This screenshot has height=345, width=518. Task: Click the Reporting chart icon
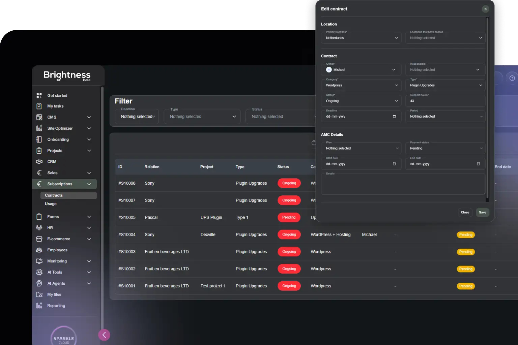click(x=39, y=306)
